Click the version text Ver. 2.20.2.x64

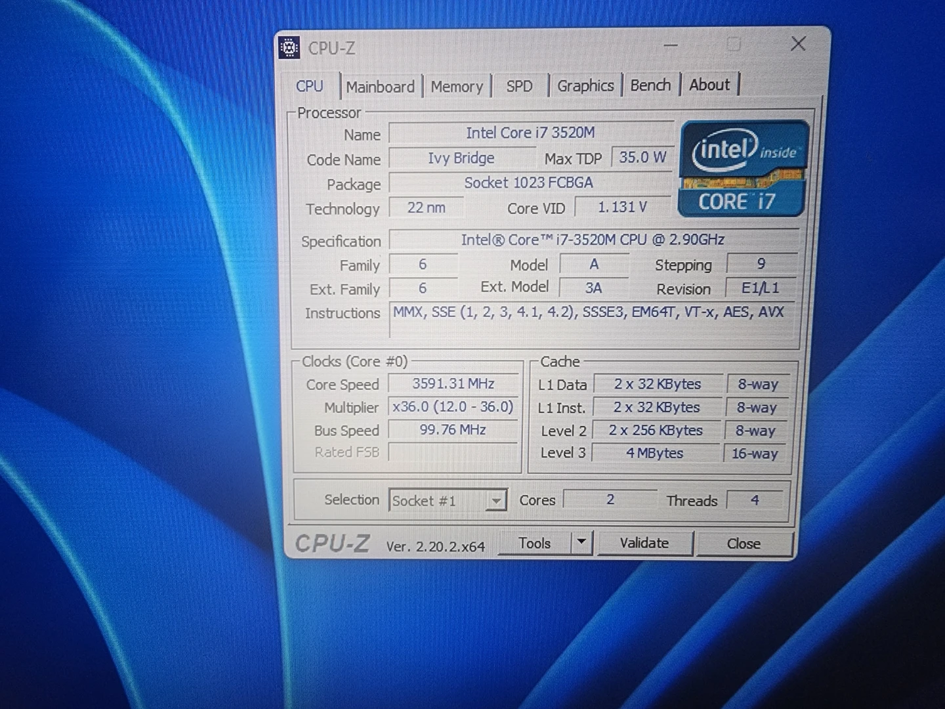point(436,546)
